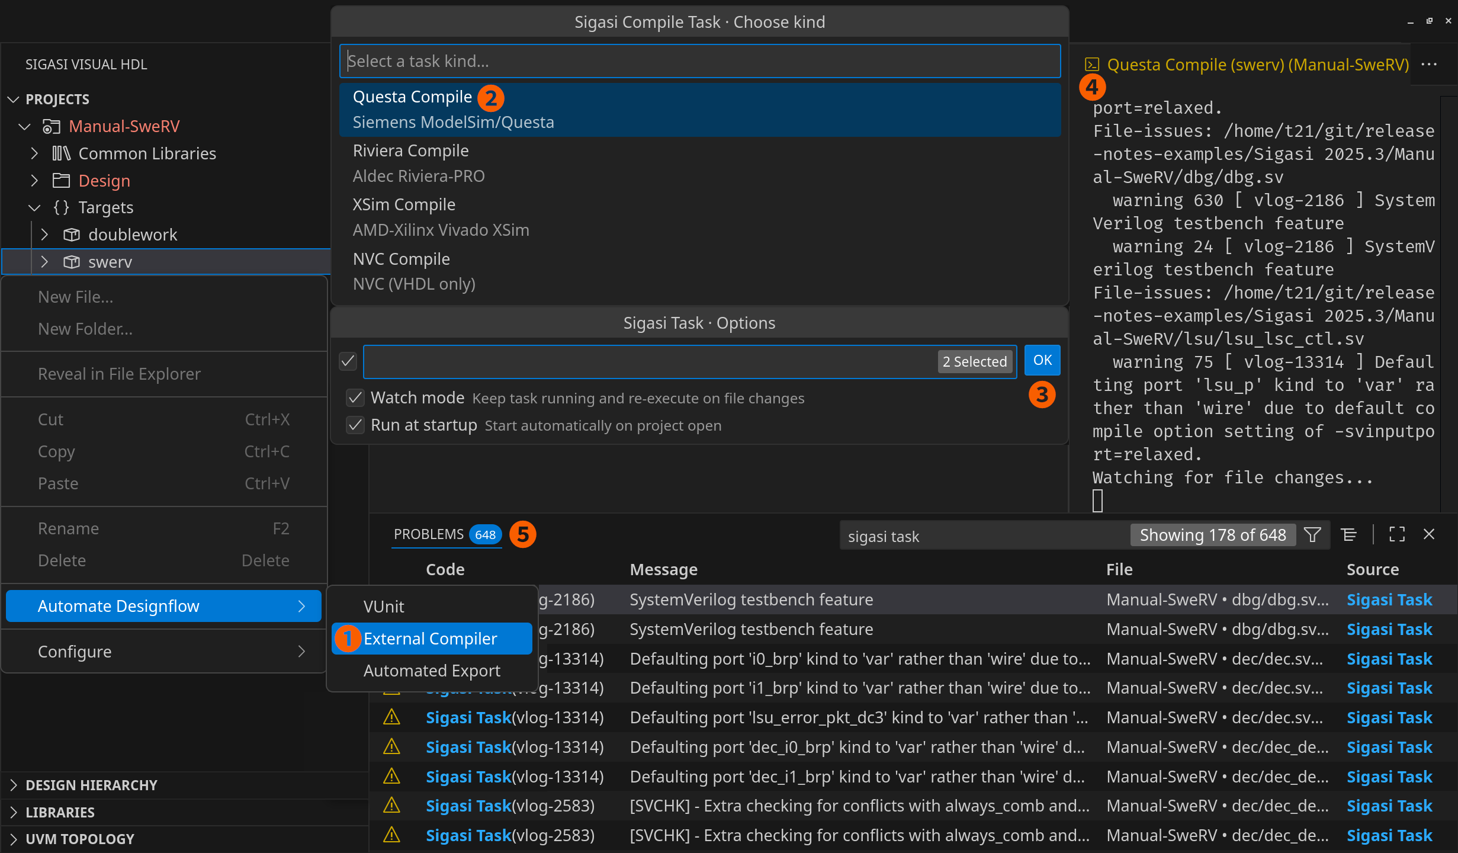This screenshot has height=853, width=1458.
Task: Maximize the Problems panel size
Action: [1396, 535]
